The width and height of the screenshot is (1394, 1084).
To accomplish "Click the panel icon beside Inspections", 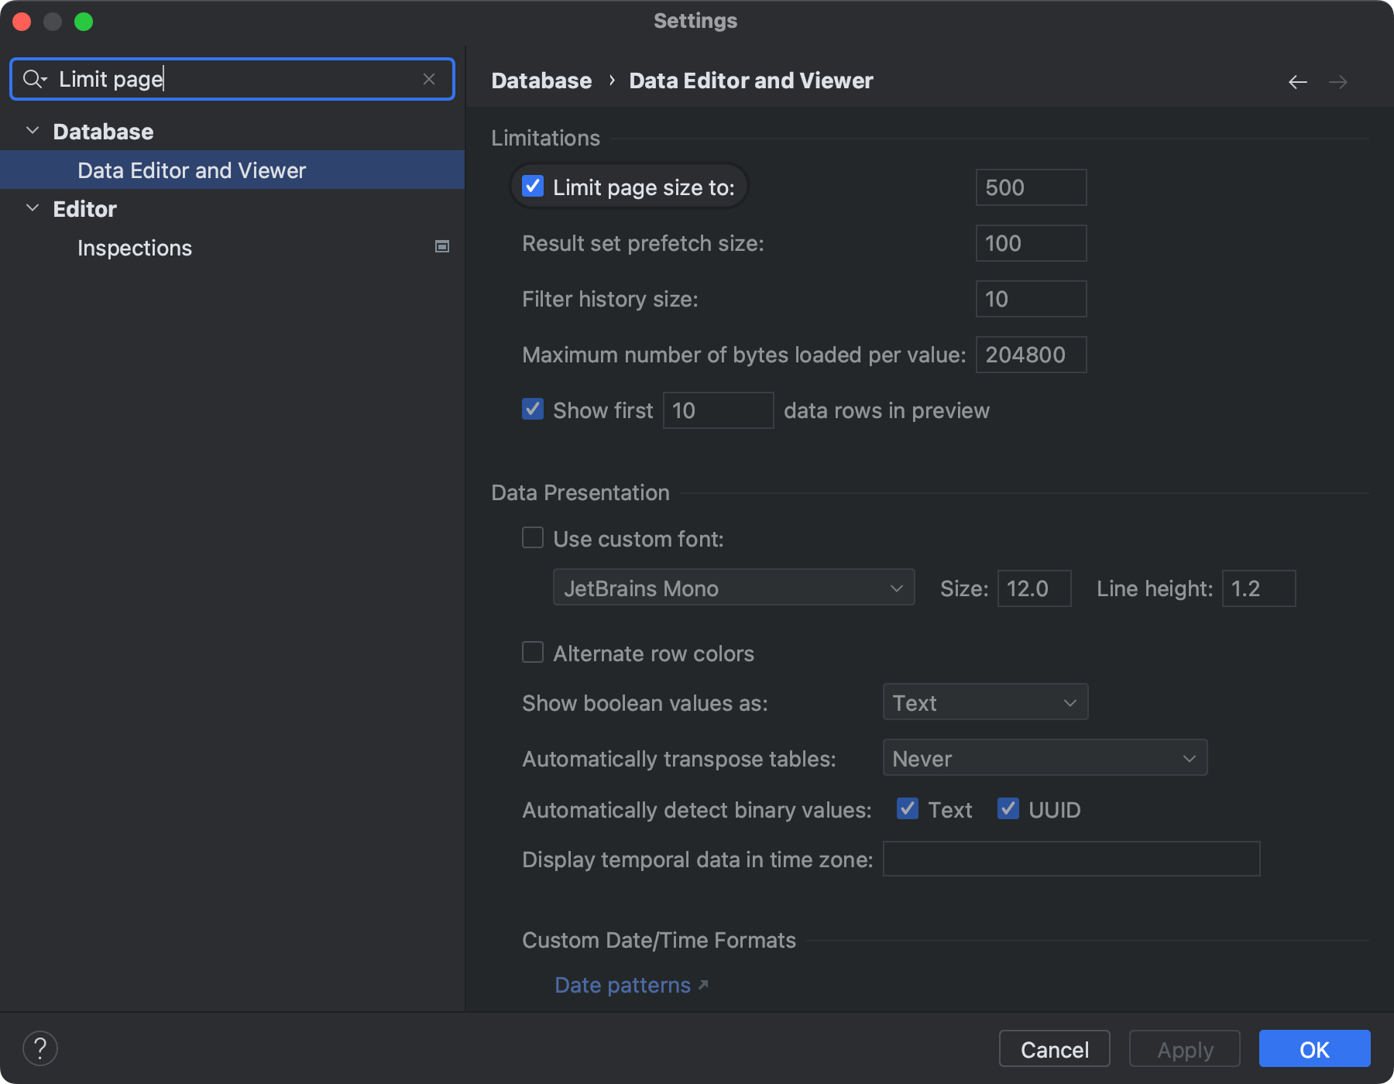I will [x=441, y=247].
